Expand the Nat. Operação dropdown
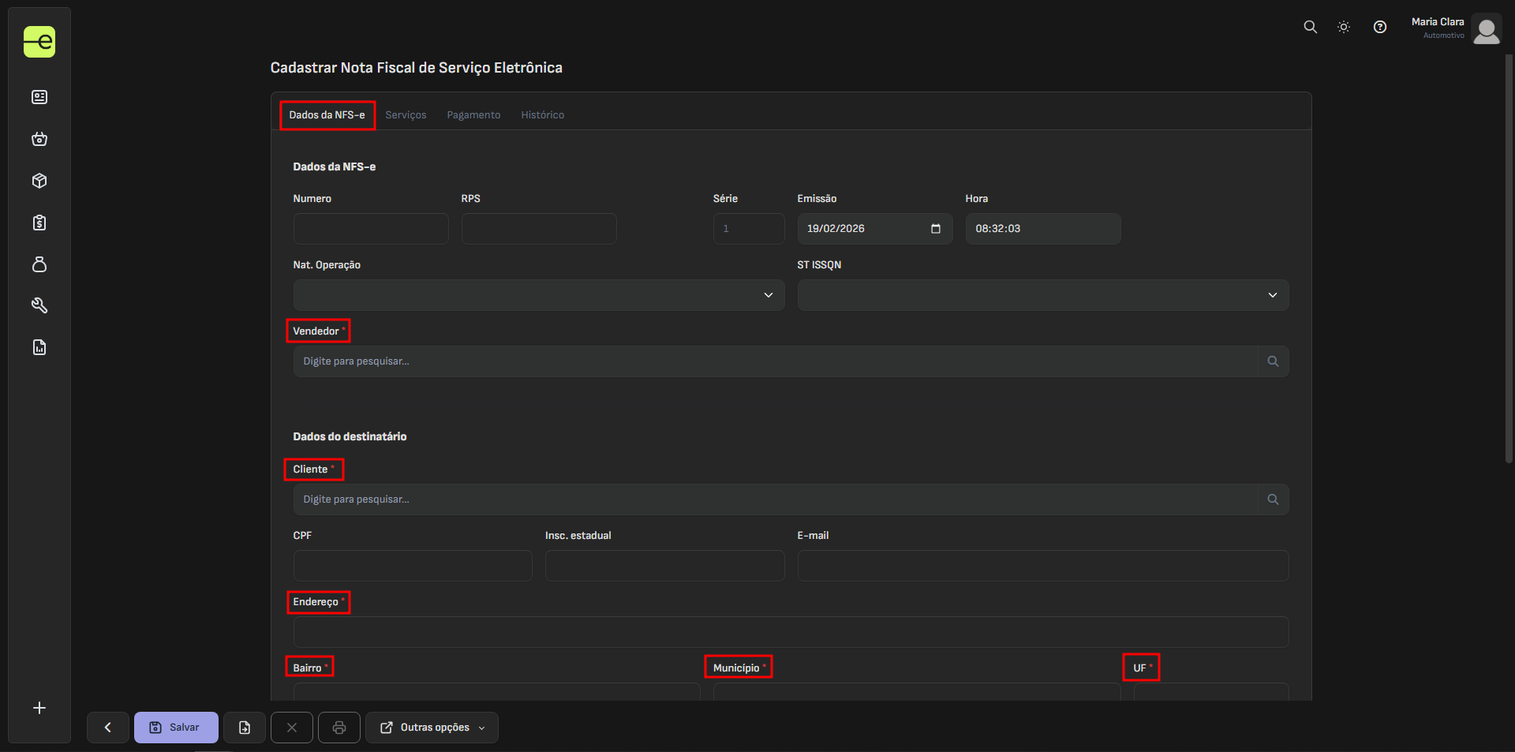 tap(538, 295)
